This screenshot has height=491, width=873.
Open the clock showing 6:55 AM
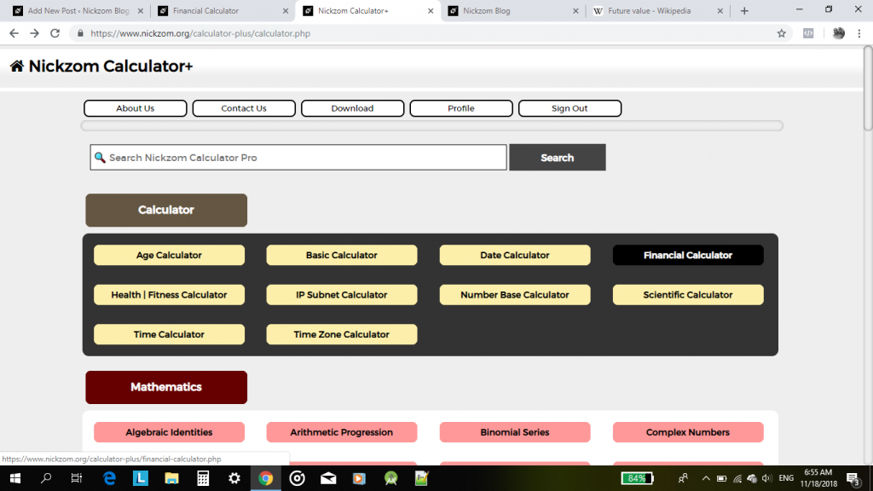[x=818, y=478]
